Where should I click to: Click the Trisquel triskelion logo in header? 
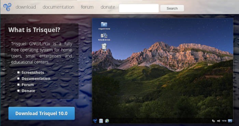tap(7, 7)
